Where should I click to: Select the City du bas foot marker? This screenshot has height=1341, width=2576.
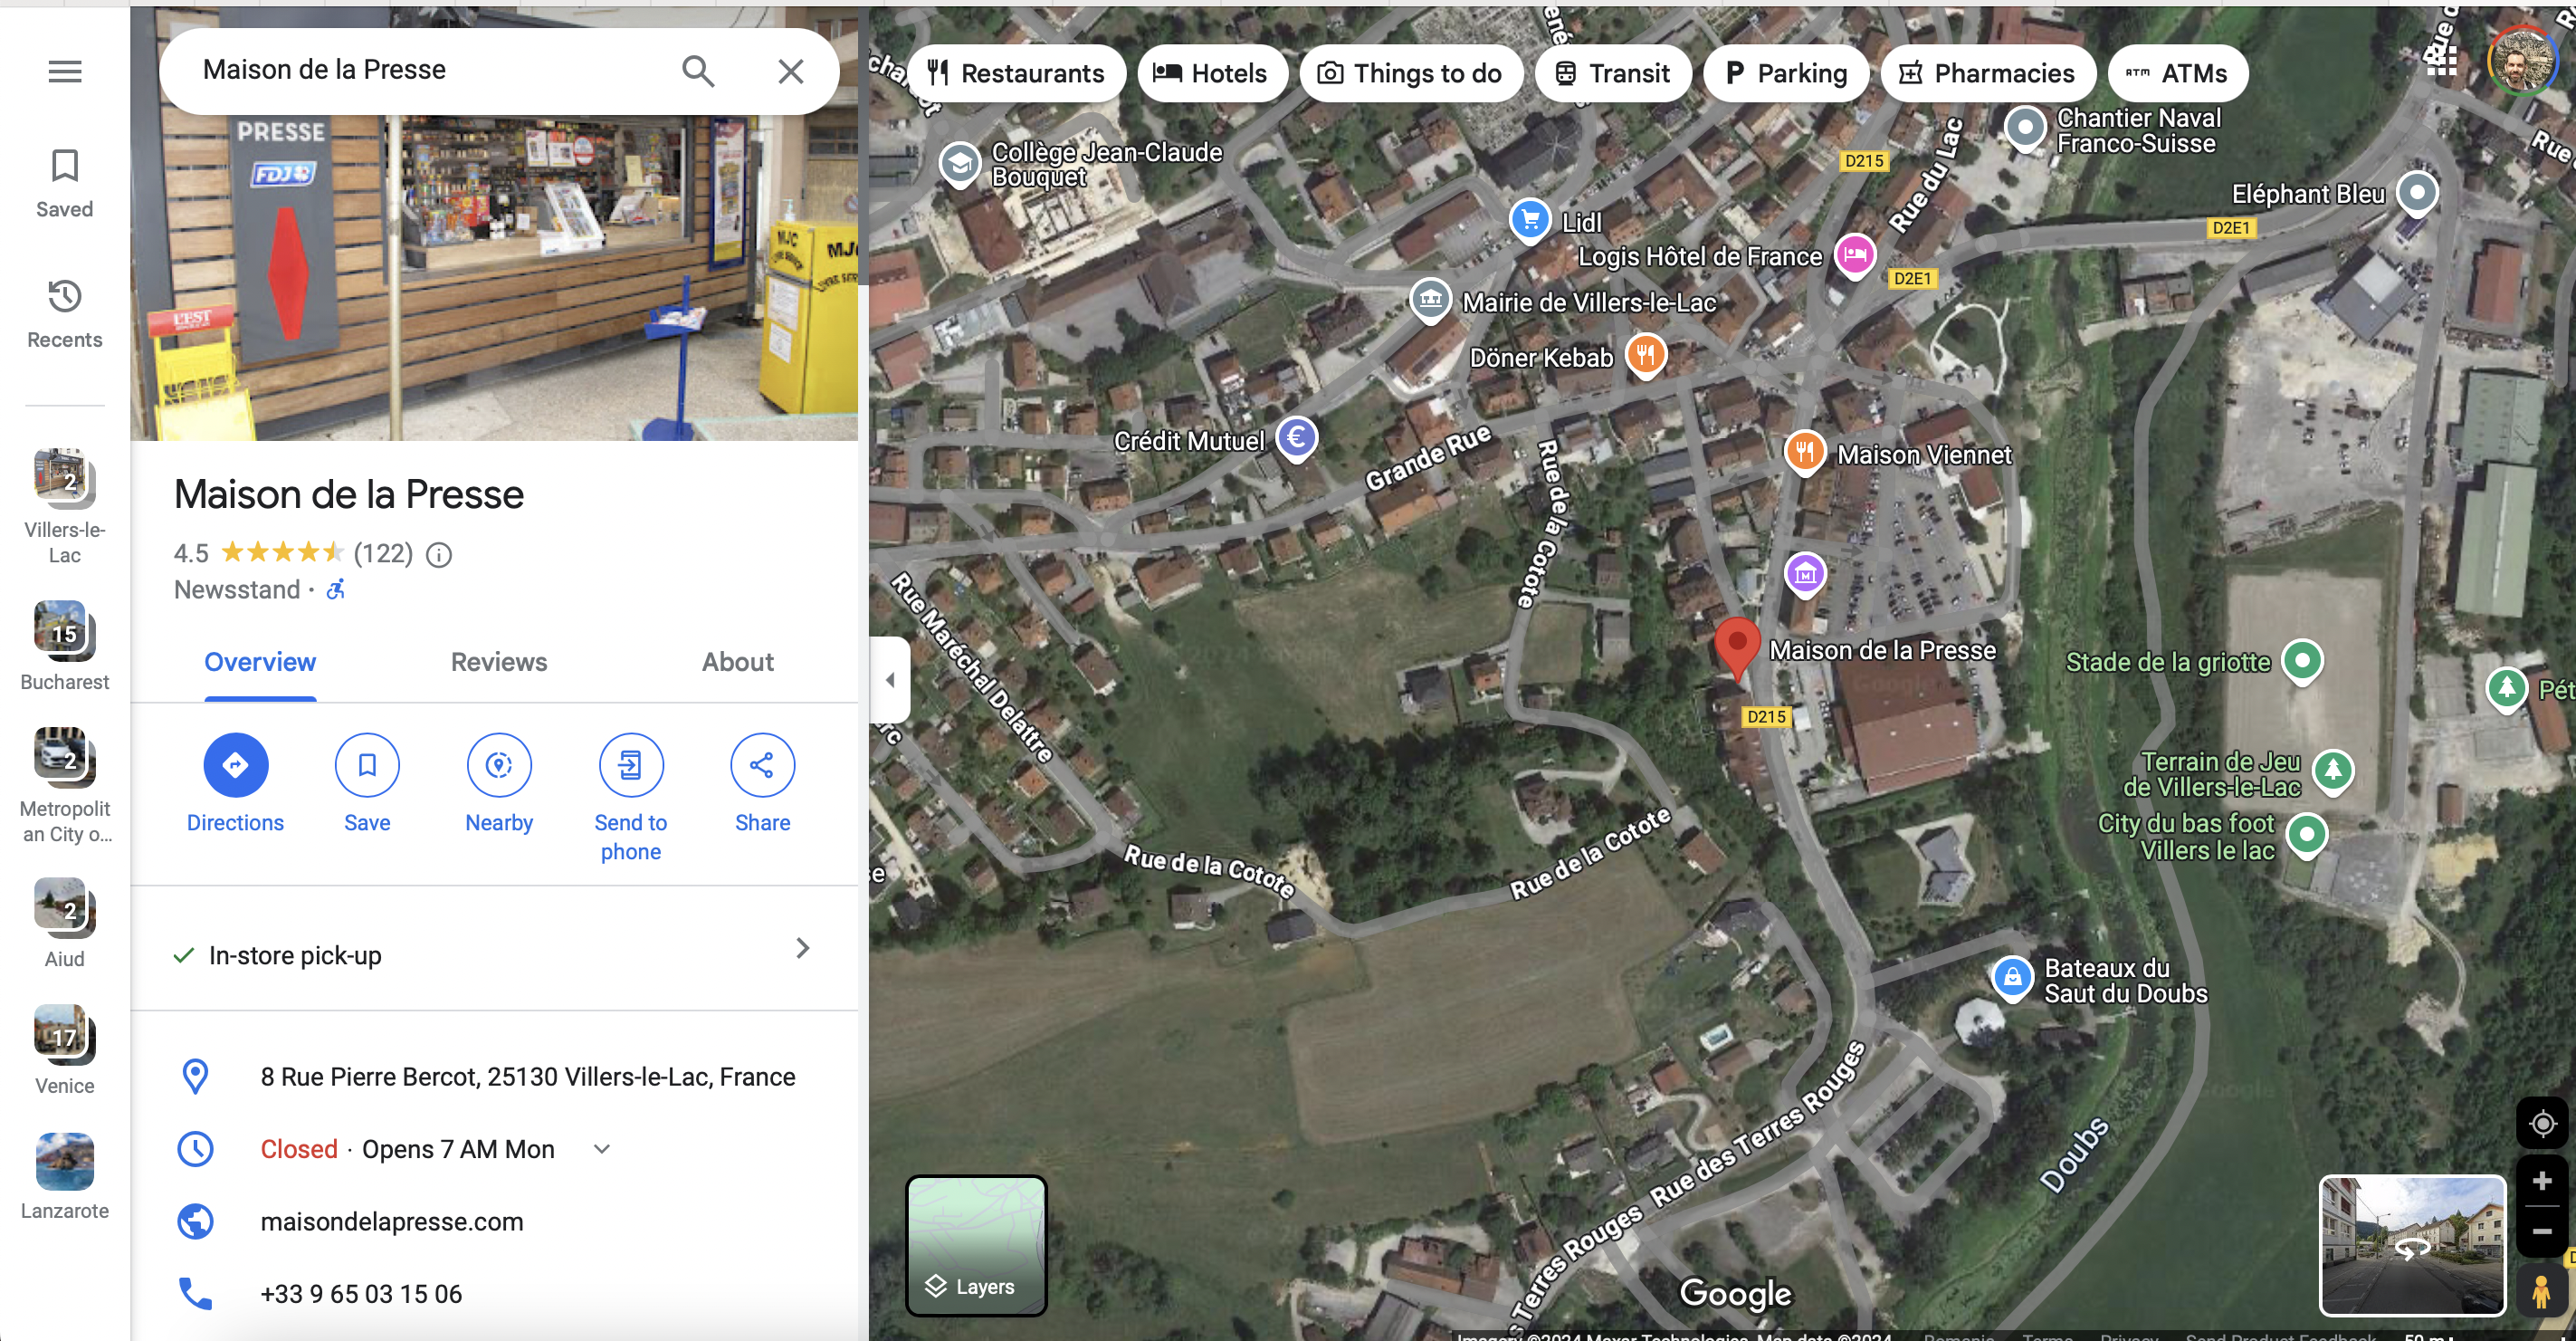[2306, 835]
